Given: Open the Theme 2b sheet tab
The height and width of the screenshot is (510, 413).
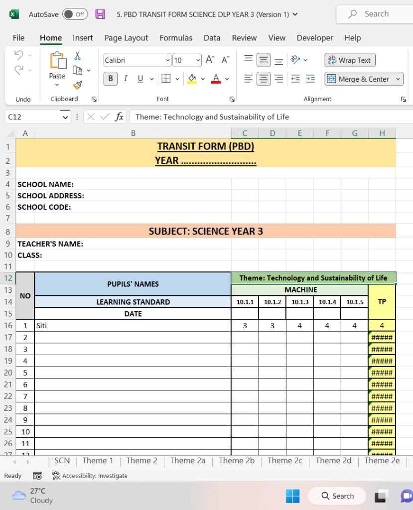Looking at the screenshot, I should (236, 461).
